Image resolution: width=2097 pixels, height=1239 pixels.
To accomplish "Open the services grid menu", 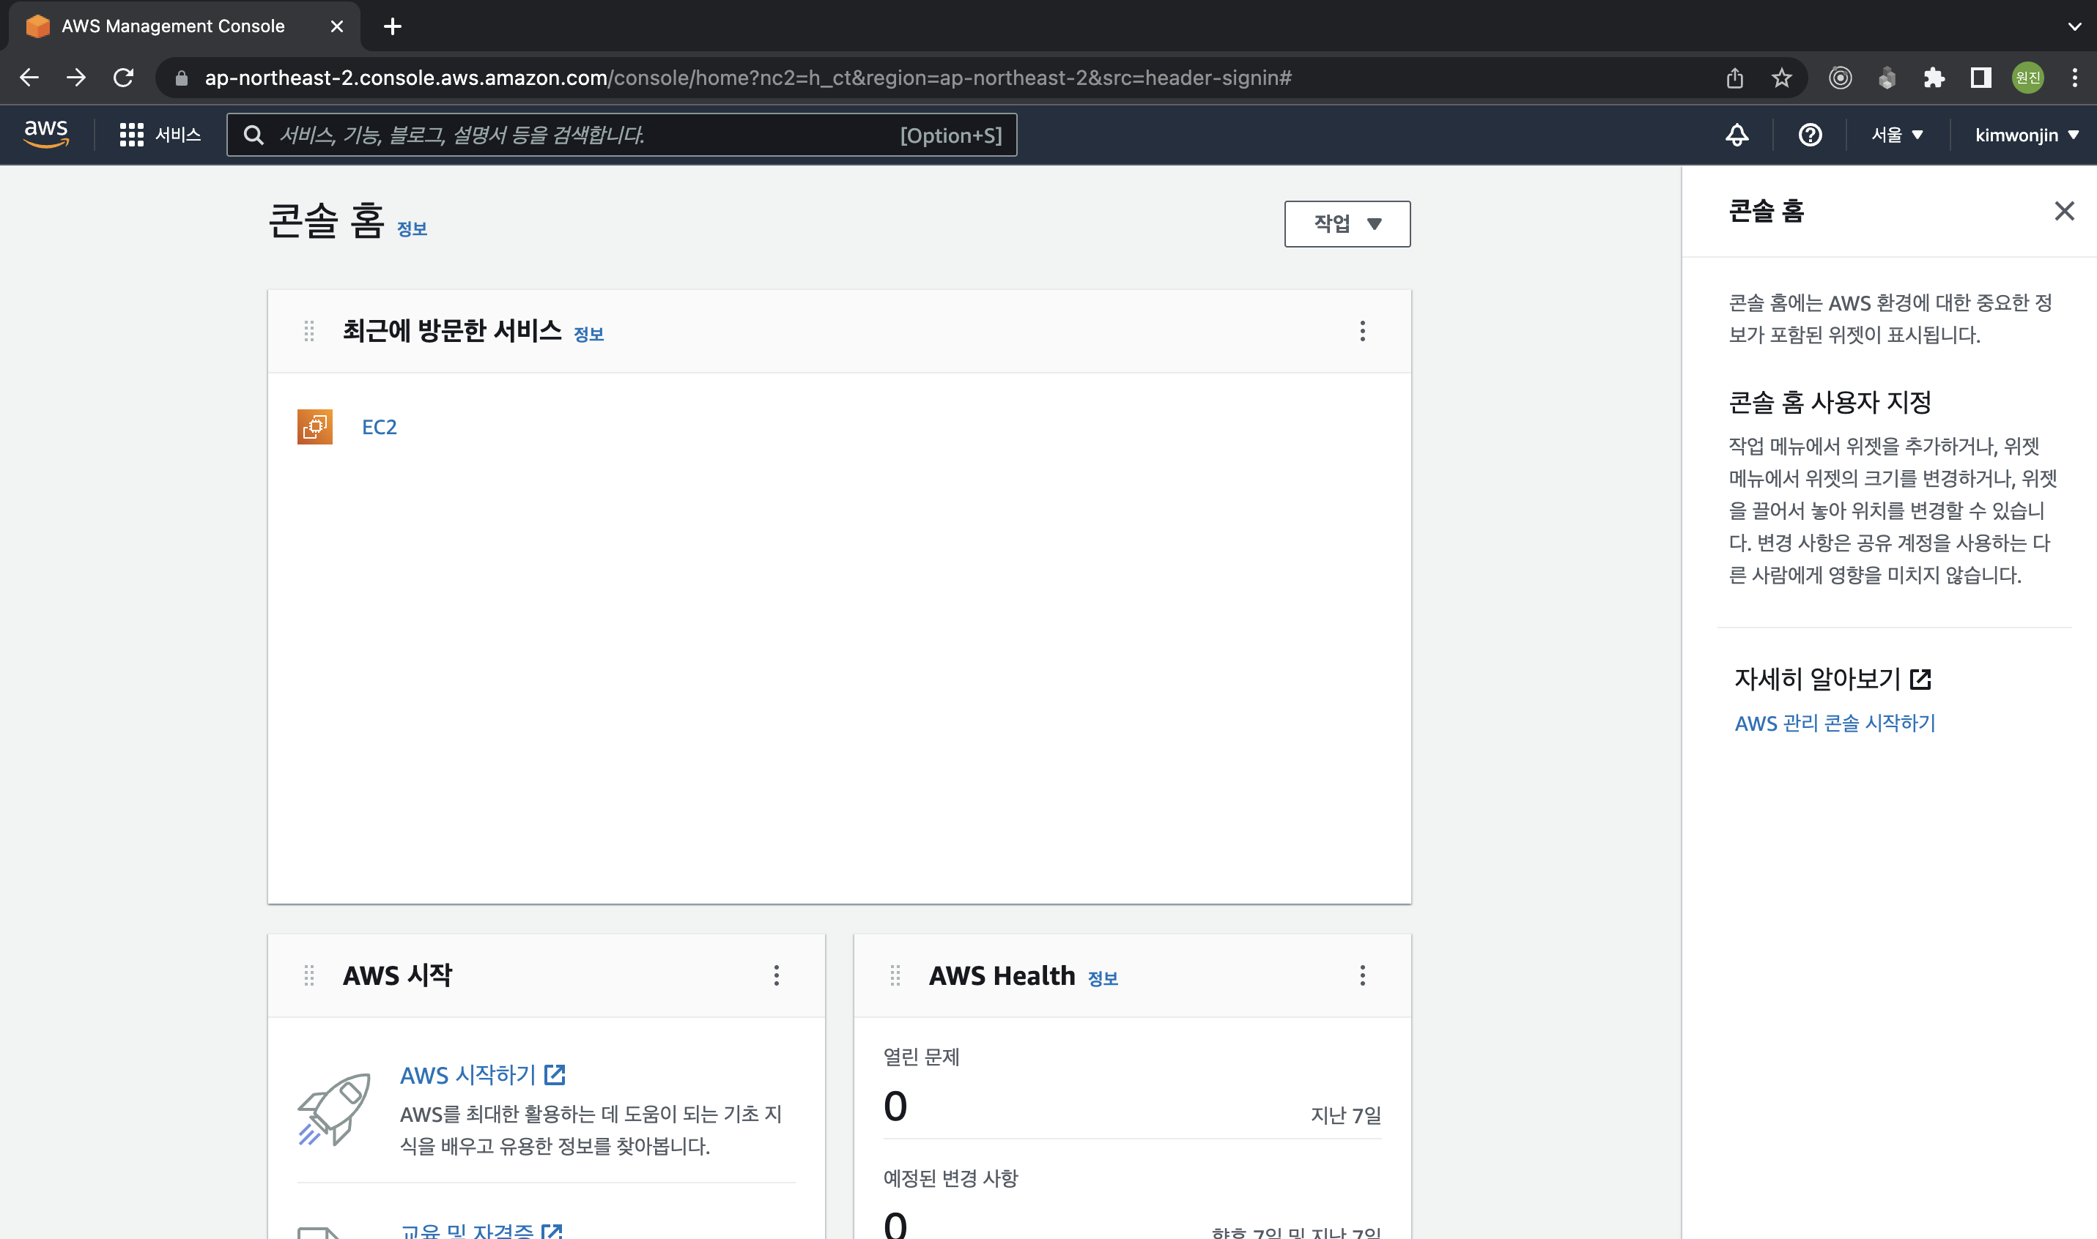I will pyautogui.click(x=131, y=135).
